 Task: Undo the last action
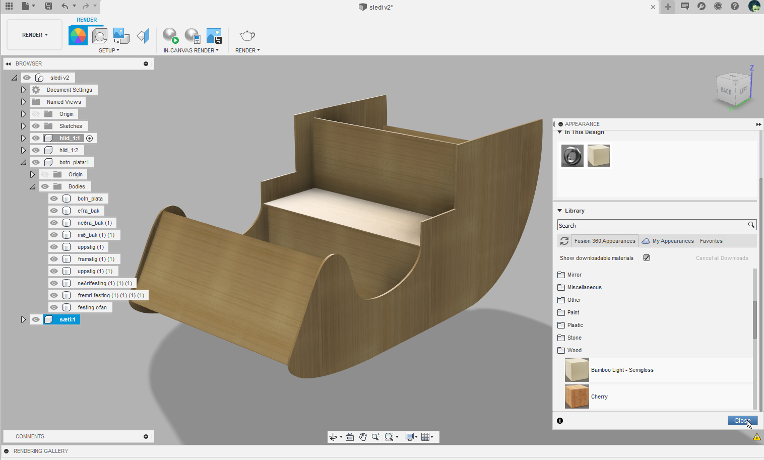65,6
